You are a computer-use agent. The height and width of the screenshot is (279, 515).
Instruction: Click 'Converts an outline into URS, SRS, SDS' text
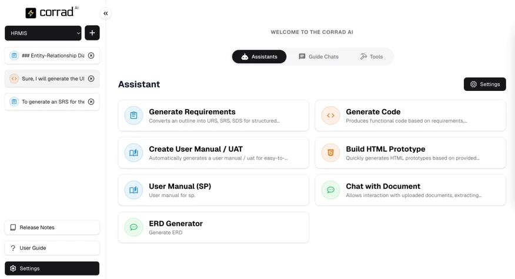[x=214, y=121]
